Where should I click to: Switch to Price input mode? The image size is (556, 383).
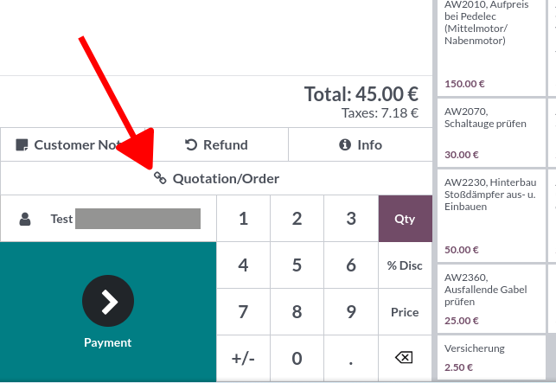(405, 312)
